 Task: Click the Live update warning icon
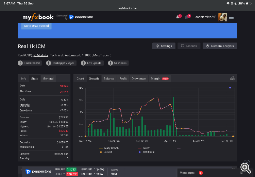[x=83, y=63]
